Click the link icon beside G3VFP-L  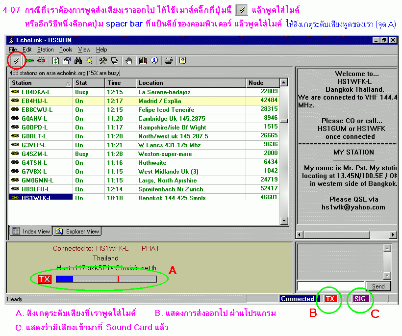point(15,145)
